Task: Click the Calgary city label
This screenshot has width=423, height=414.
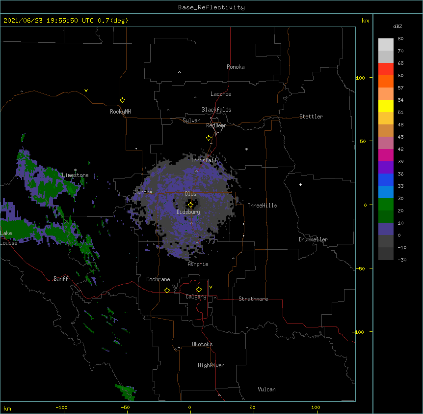Action: point(196,296)
